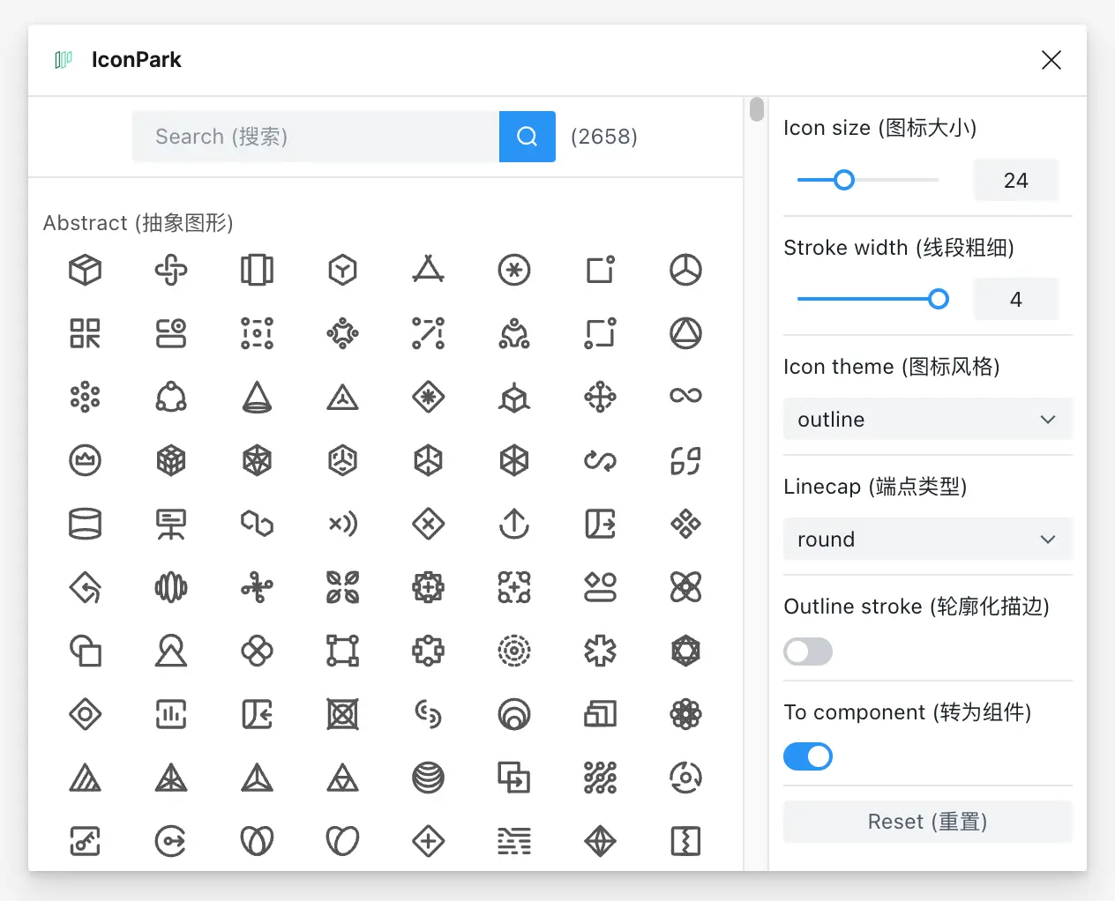Disable the To component switch
Viewport: 1115px width, 901px height.
click(x=808, y=756)
